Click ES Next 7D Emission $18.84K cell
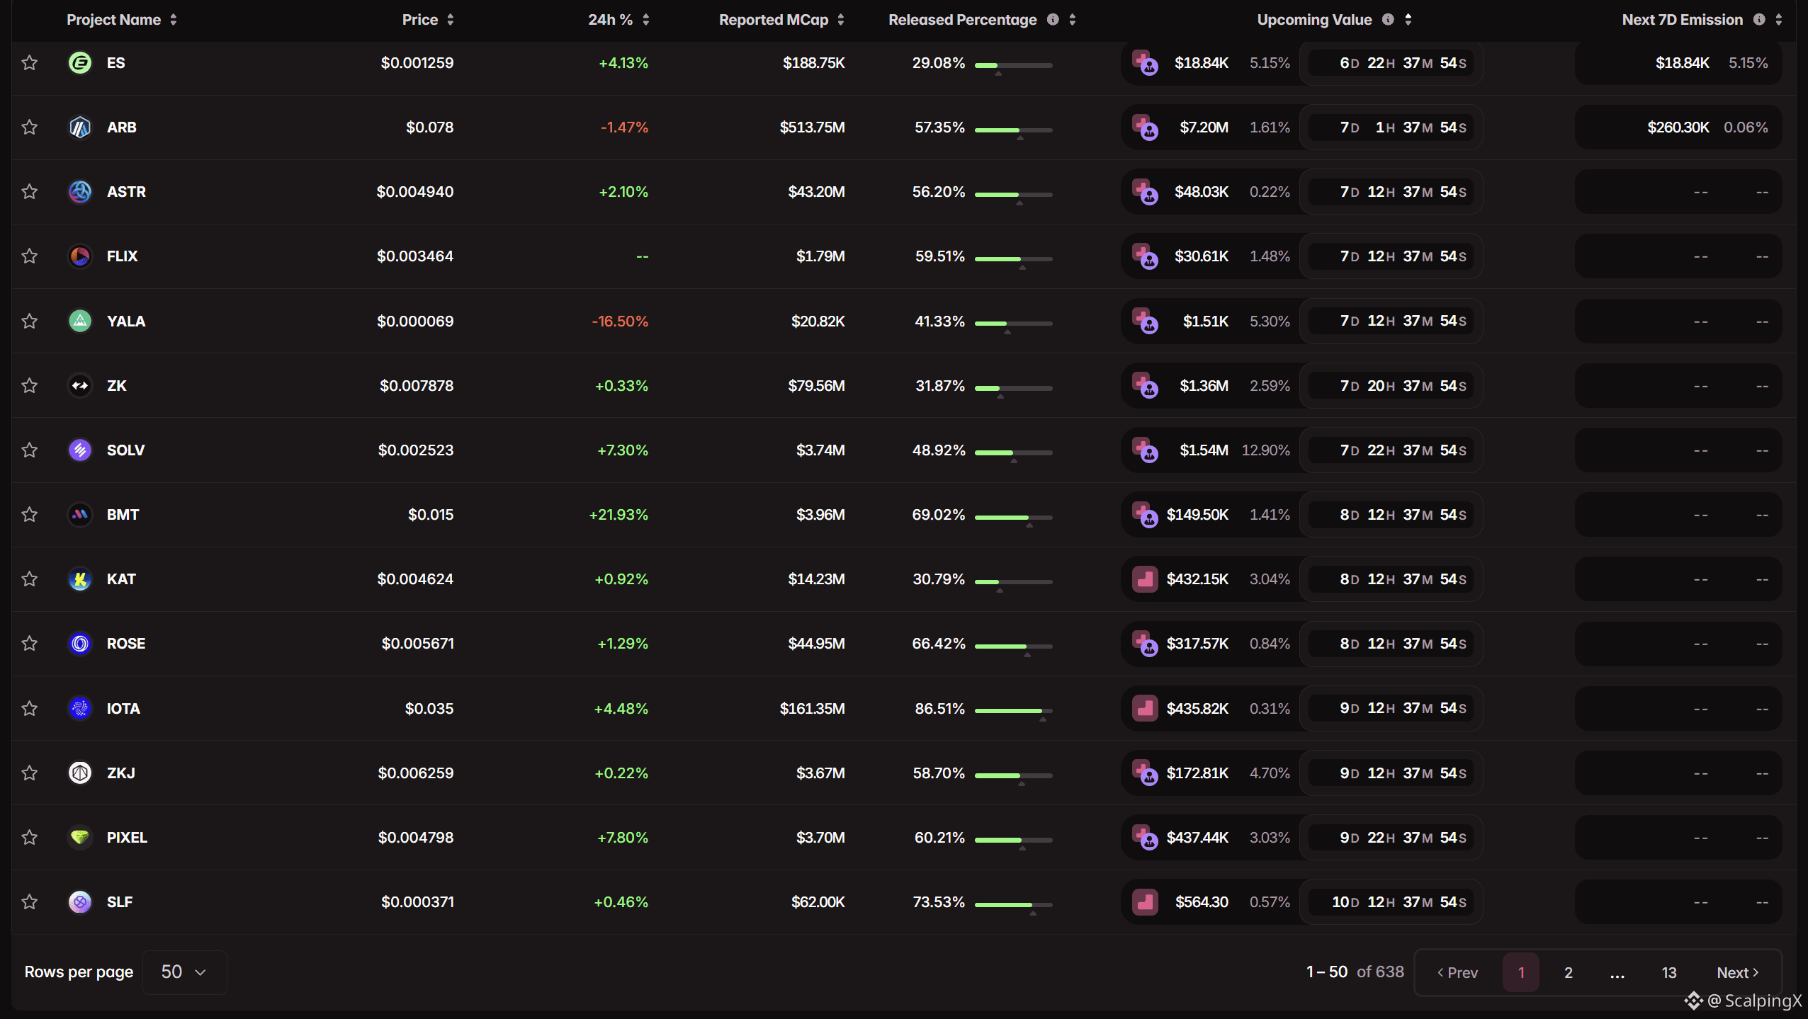Screen dimensions: 1808x1019 (x=1678, y=63)
